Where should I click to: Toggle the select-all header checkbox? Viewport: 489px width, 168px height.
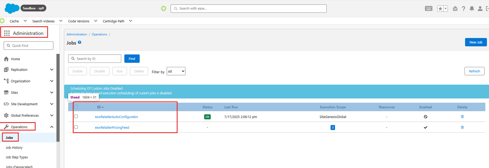click(x=76, y=107)
